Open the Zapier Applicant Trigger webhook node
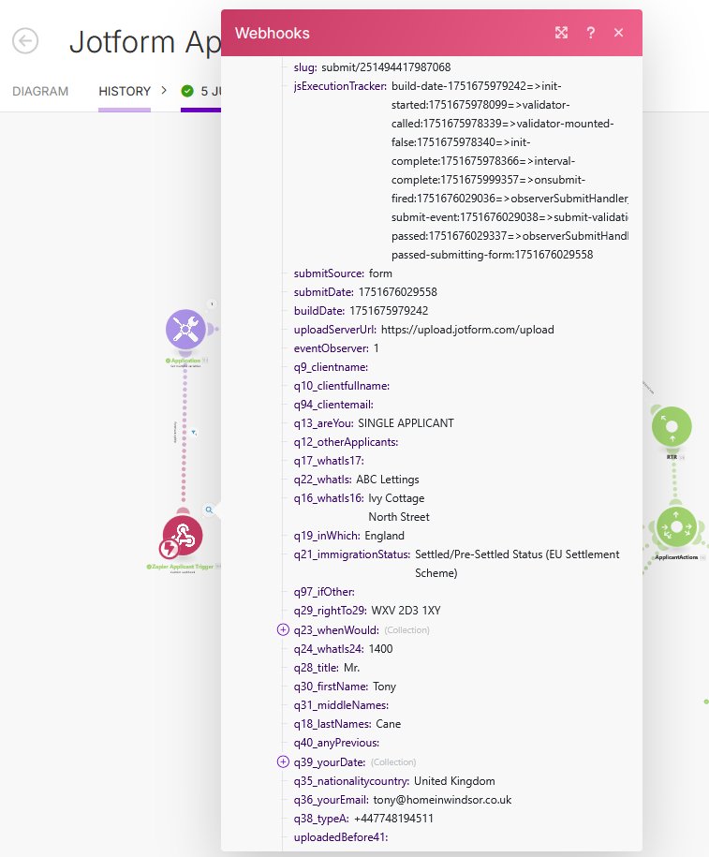709x857 pixels. [x=183, y=535]
